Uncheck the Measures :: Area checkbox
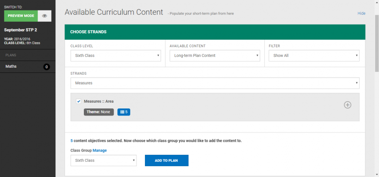 click(x=78, y=101)
